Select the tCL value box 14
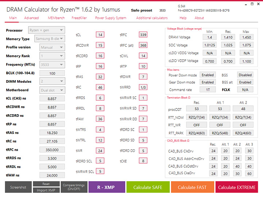This screenshot has width=263, height=198. point(100,35)
